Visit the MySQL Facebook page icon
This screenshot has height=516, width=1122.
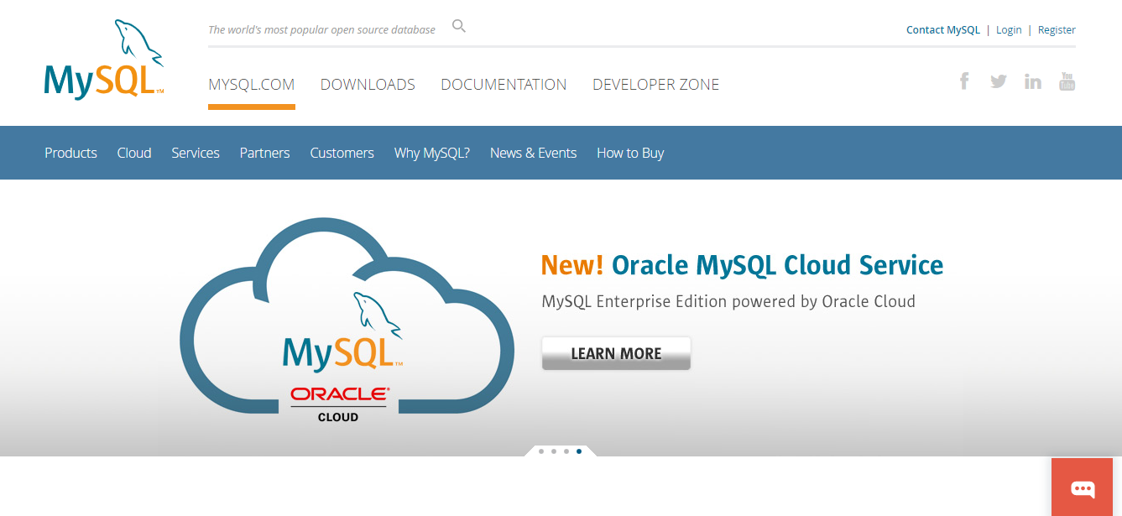pyautogui.click(x=964, y=81)
